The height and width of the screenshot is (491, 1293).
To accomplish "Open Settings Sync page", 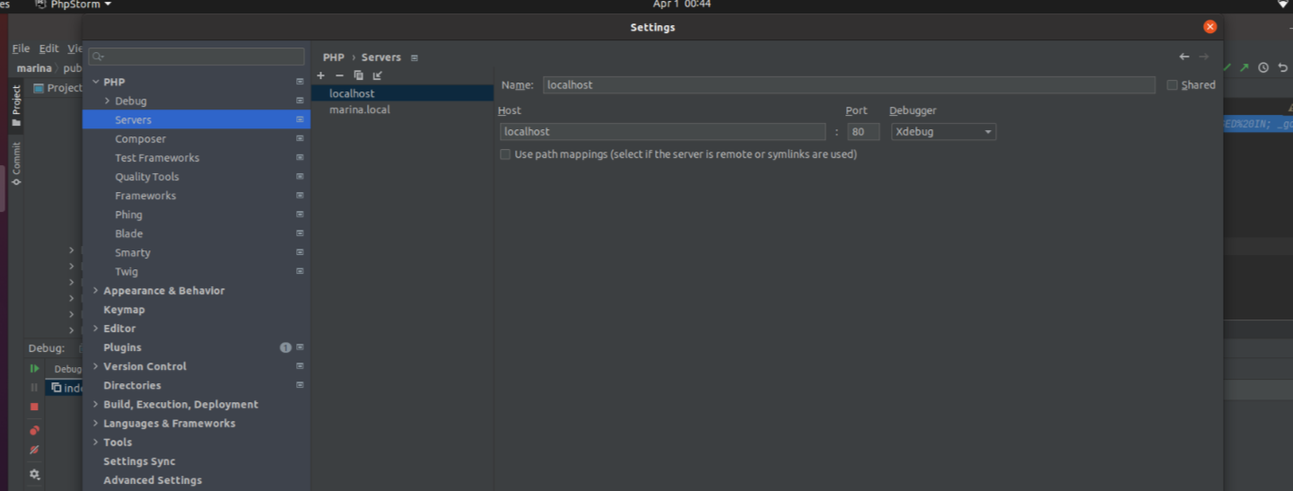I will tap(139, 461).
